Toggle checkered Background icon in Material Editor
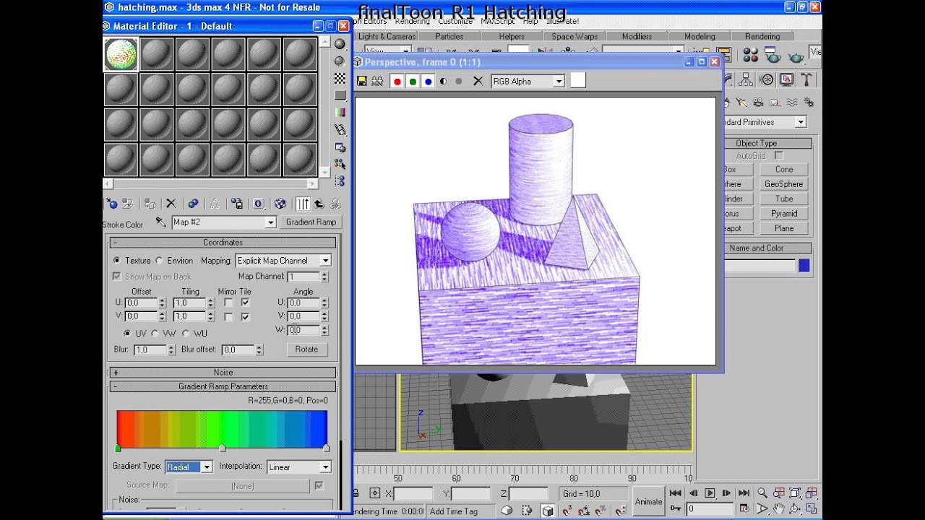Viewport: 925px width, 520px height. click(x=340, y=78)
